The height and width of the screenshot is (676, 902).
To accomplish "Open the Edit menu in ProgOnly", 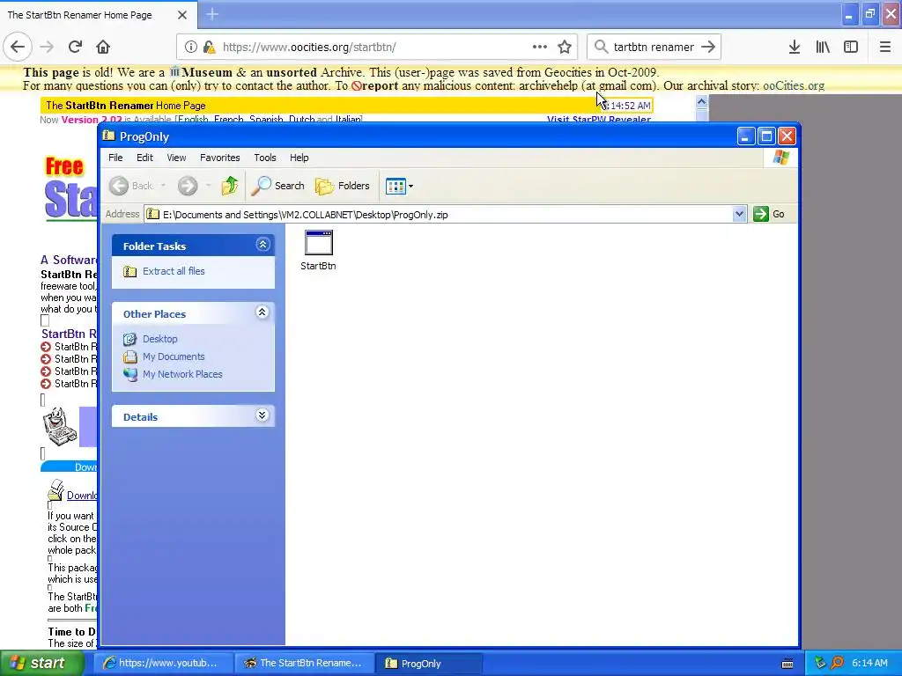I will point(144,158).
